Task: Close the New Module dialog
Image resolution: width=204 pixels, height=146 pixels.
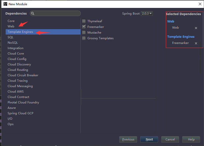Action: [200, 4]
